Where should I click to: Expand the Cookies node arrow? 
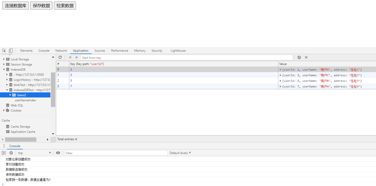click(x=4, y=111)
